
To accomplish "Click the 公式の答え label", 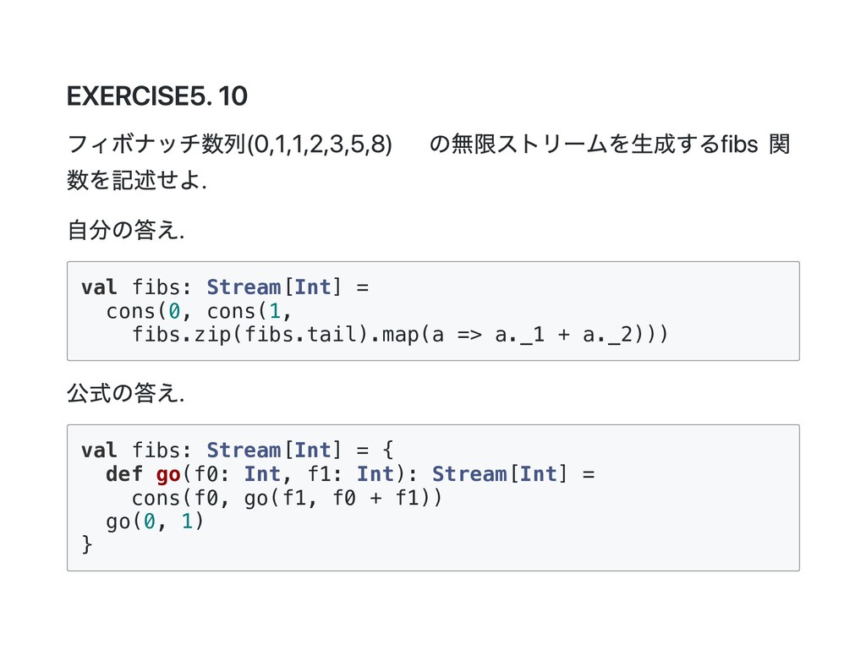I will pos(125,392).
